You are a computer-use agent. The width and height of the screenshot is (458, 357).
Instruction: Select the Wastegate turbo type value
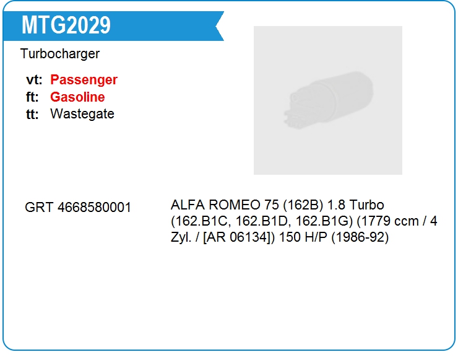tap(82, 114)
